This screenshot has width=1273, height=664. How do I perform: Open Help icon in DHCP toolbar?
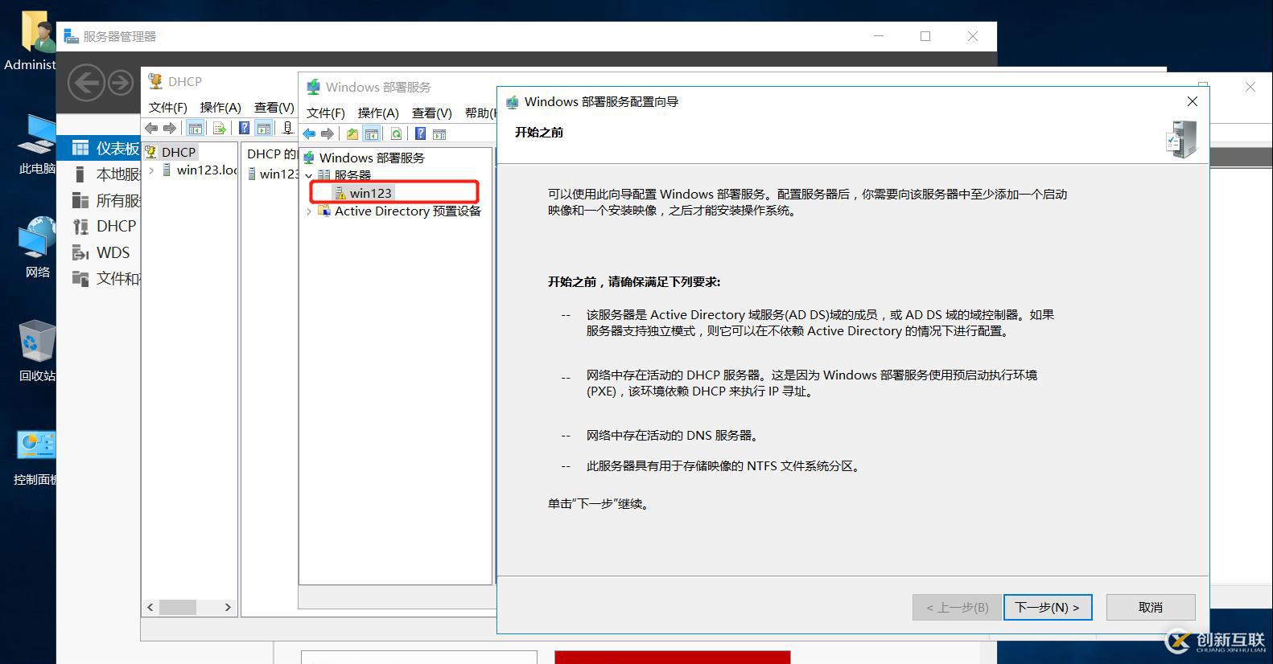coord(244,128)
